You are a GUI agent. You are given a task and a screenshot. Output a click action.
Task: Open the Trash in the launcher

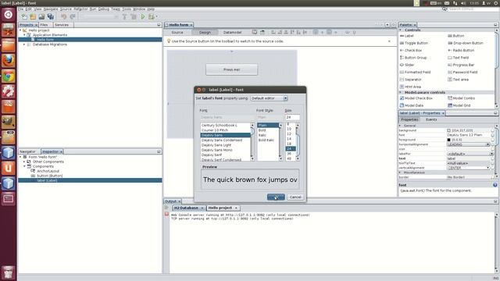tap(9, 272)
